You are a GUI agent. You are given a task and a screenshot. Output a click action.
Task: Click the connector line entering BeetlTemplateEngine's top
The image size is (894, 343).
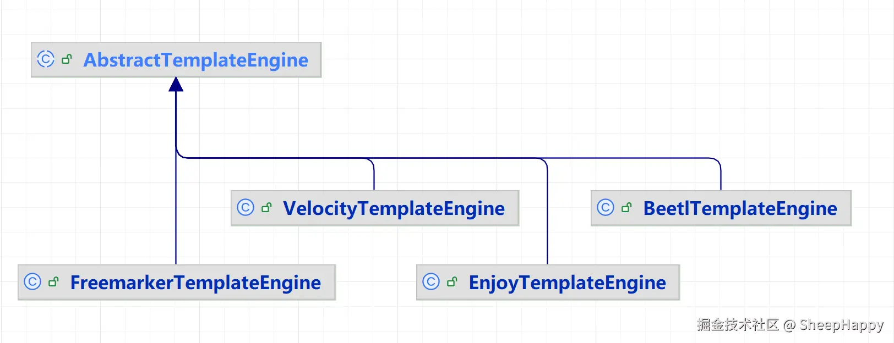tap(721, 179)
